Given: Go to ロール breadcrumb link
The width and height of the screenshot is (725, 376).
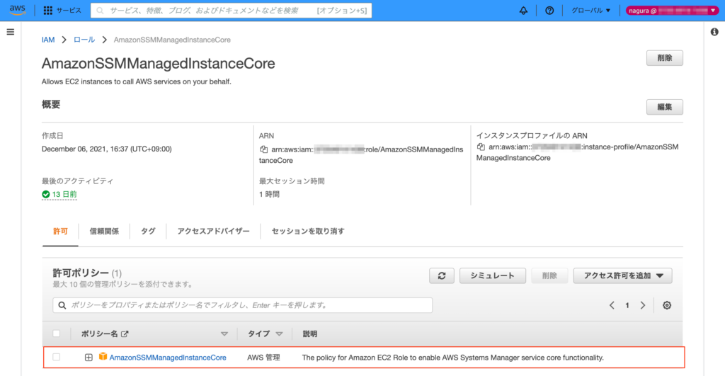Looking at the screenshot, I should click(x=84, y=40).
